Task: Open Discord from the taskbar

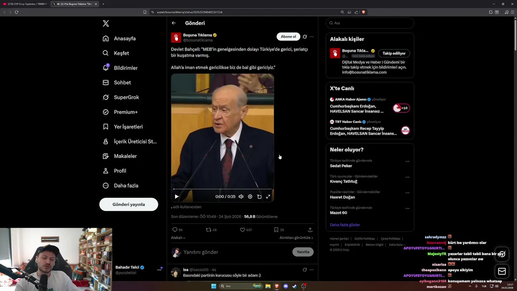Action: (286, 286)
